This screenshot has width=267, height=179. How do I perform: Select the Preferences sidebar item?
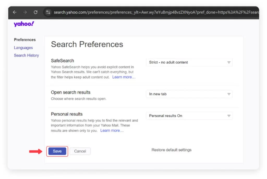(25, 40)
